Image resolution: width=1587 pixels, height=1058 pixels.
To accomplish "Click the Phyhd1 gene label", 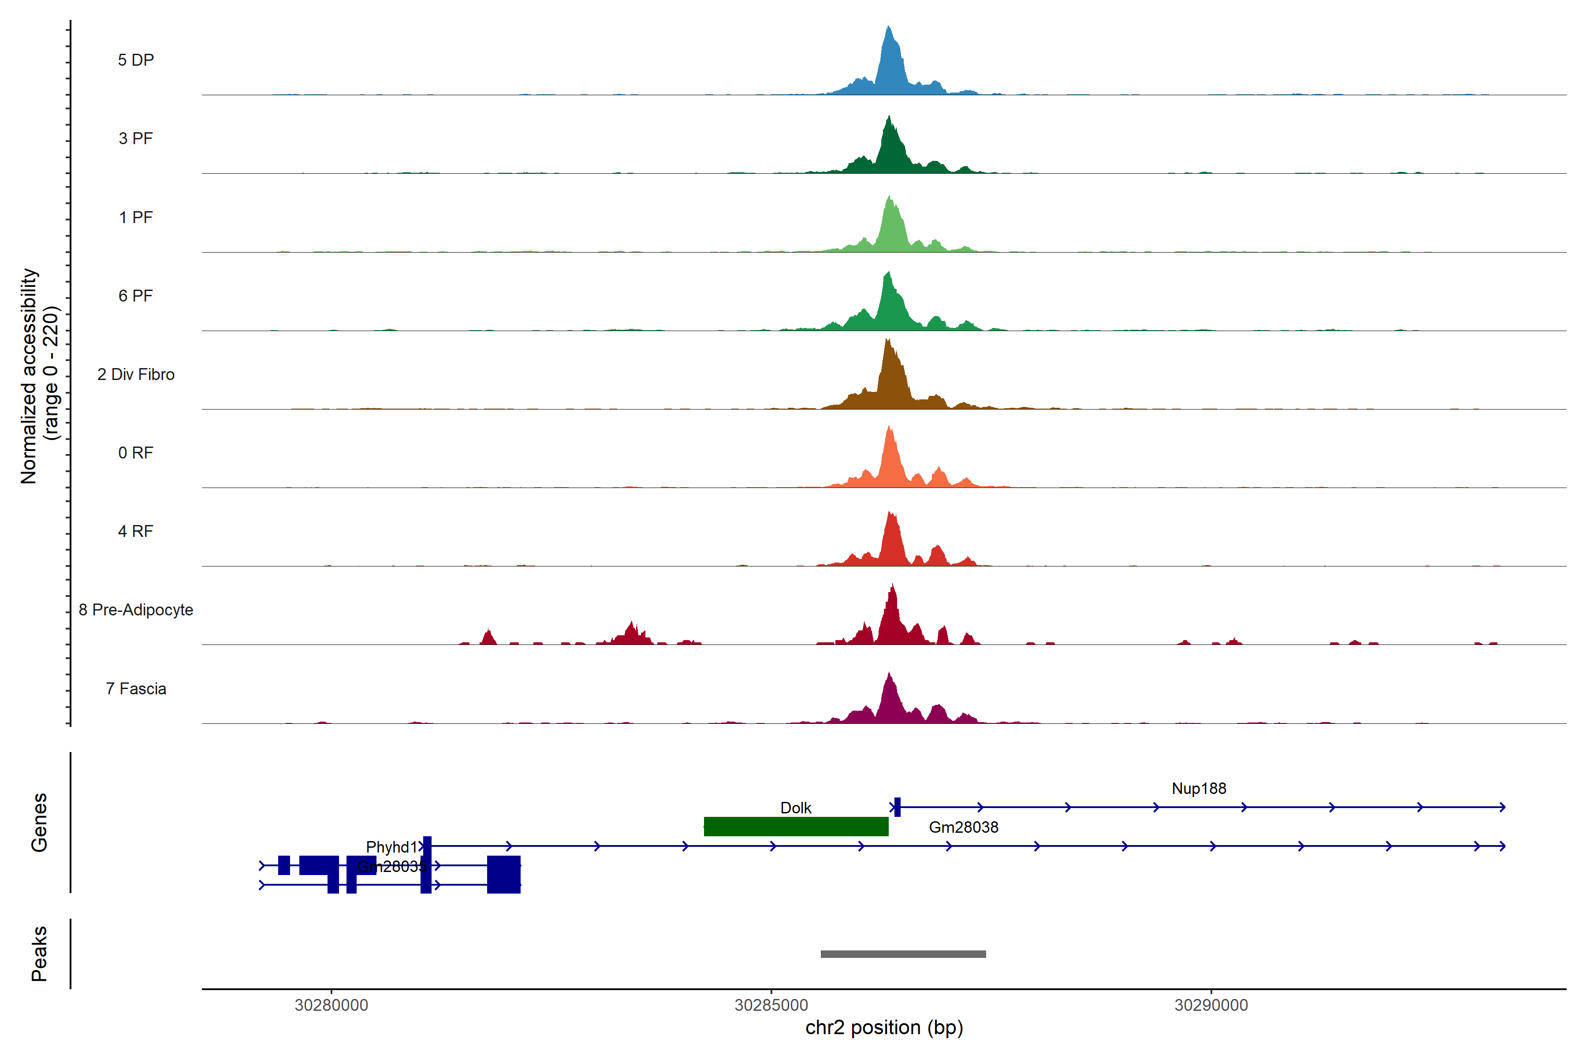I will coord(392,847).
